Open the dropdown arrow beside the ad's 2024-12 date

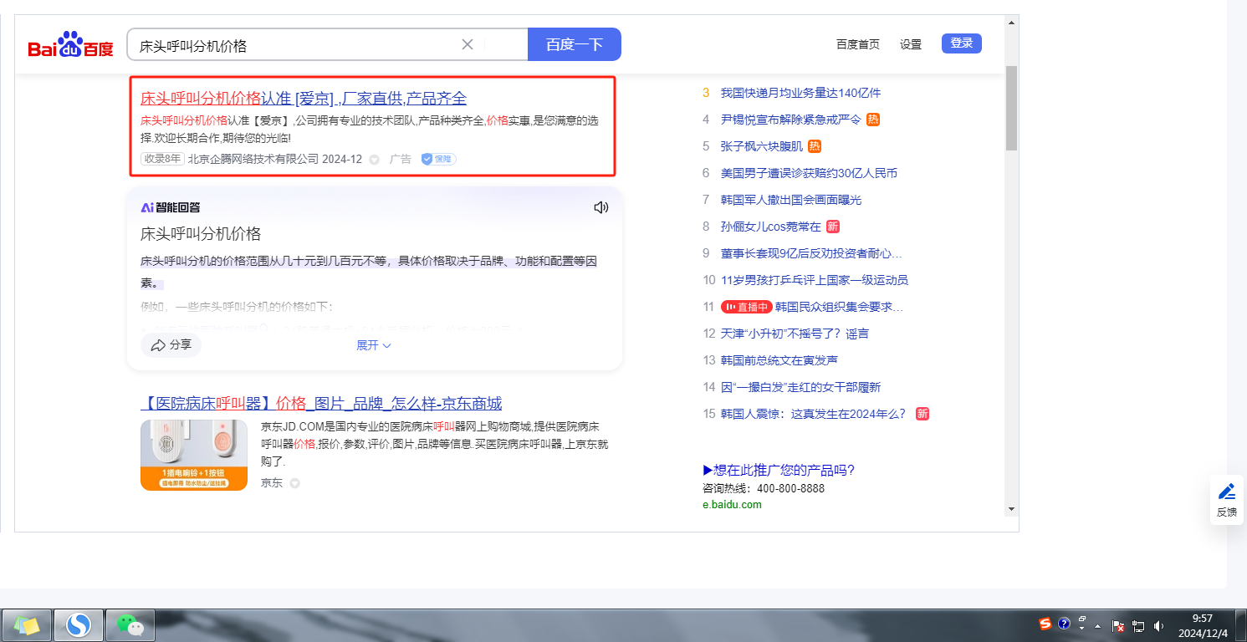[374, 160]
